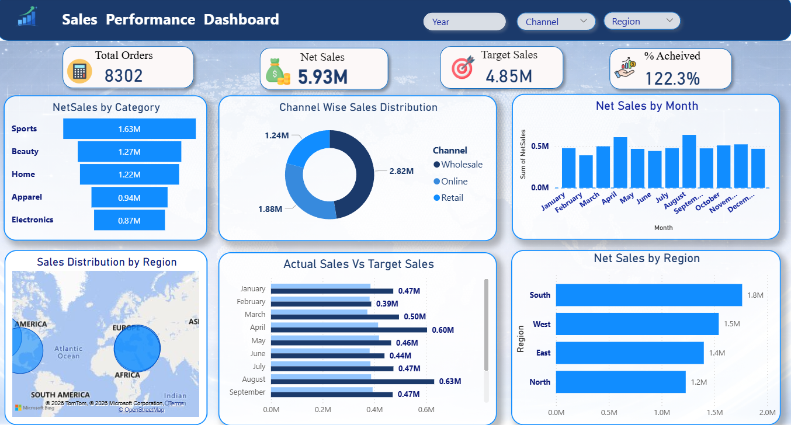Screen dimensions: 791x425
Task: Expand the Region dropdown filter
Action: pyautogui.click(x=642, y=21)
